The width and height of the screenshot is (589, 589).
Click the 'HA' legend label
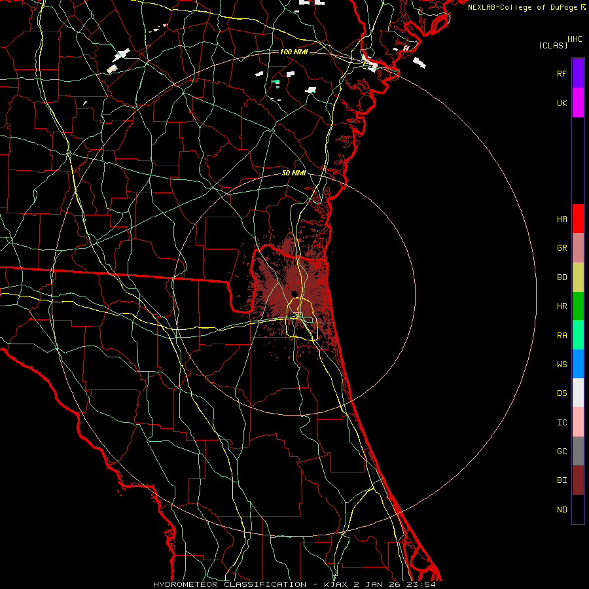pyautogui.click(x=562, y=219)
